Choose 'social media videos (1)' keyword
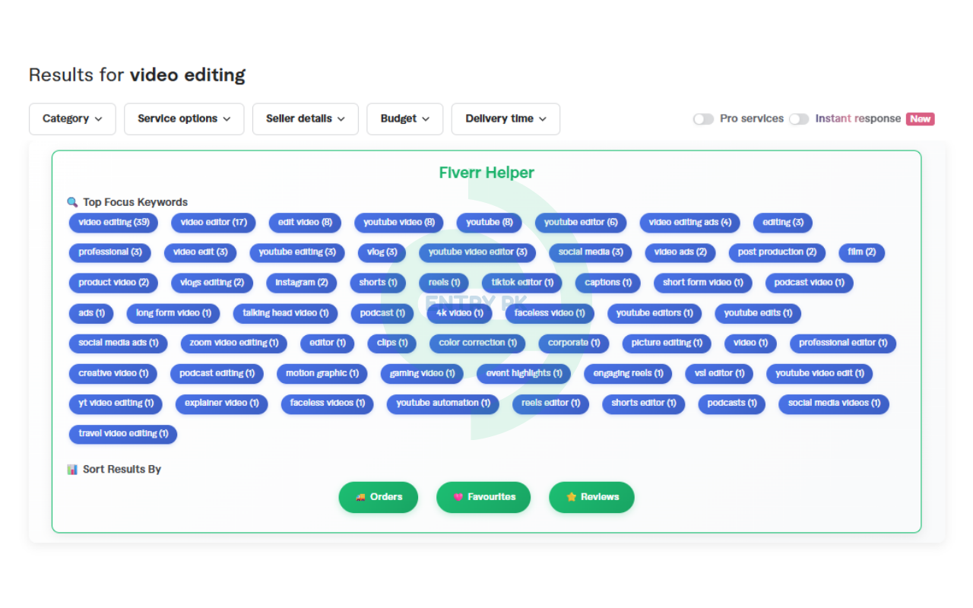The width and height of the screenshot is (973, 608). coord(834,404)
